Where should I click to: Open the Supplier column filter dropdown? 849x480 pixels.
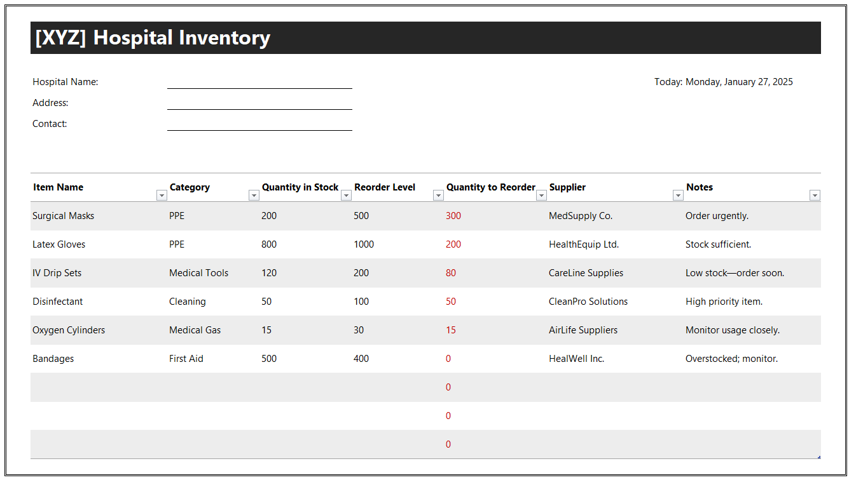[678, 196]
